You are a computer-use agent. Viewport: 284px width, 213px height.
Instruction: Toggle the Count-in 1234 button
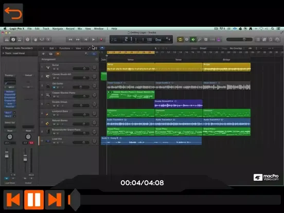pos(212,40)
